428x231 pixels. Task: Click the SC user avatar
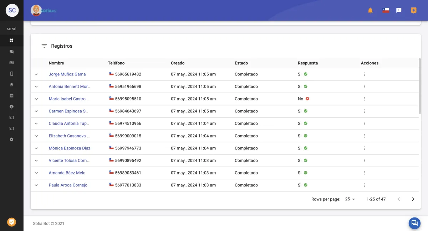[x=12, y=10]
